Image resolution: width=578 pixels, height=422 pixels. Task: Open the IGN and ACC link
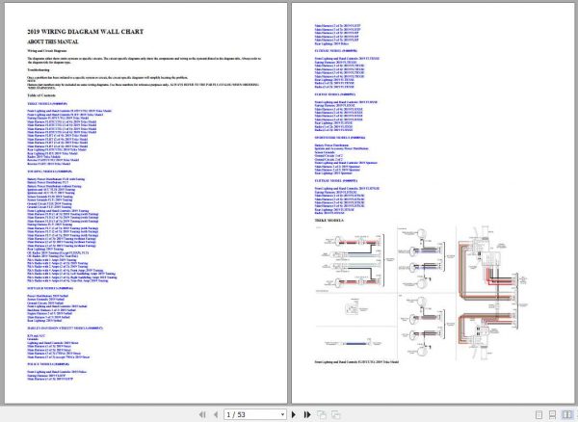pyautogui.click(x=36, y=336)
